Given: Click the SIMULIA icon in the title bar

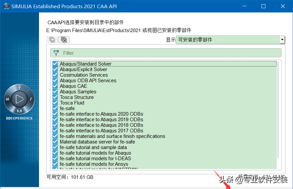Looking at the screenshot, I should tap(6, 6).
